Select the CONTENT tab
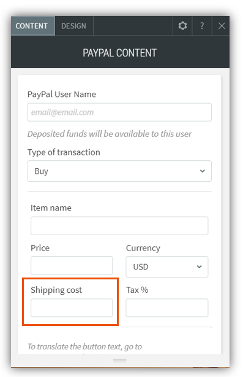This screenshot has width=243, height=377. click(x=32, y=26)
